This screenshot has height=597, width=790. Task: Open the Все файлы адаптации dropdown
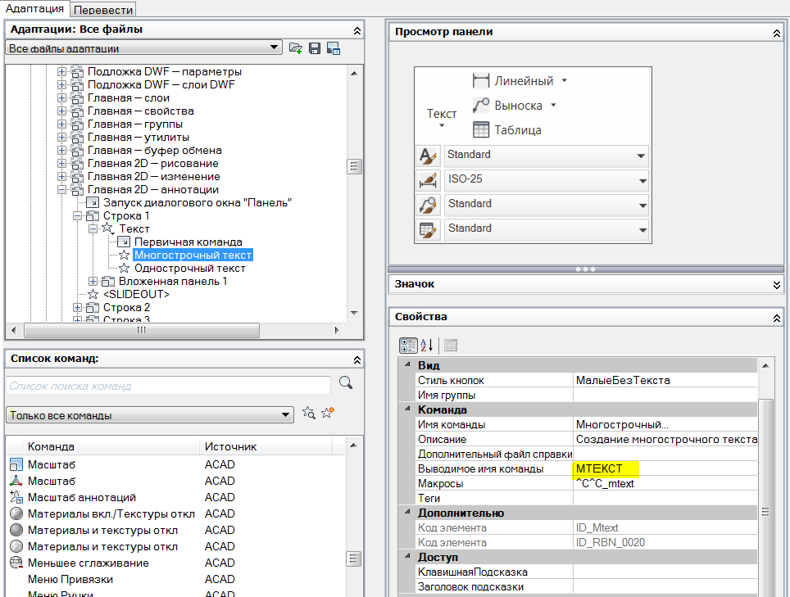click(x=274, y=47)
